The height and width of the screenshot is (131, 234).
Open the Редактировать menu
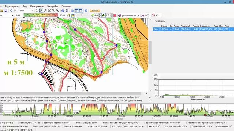[x=12, y=6]
